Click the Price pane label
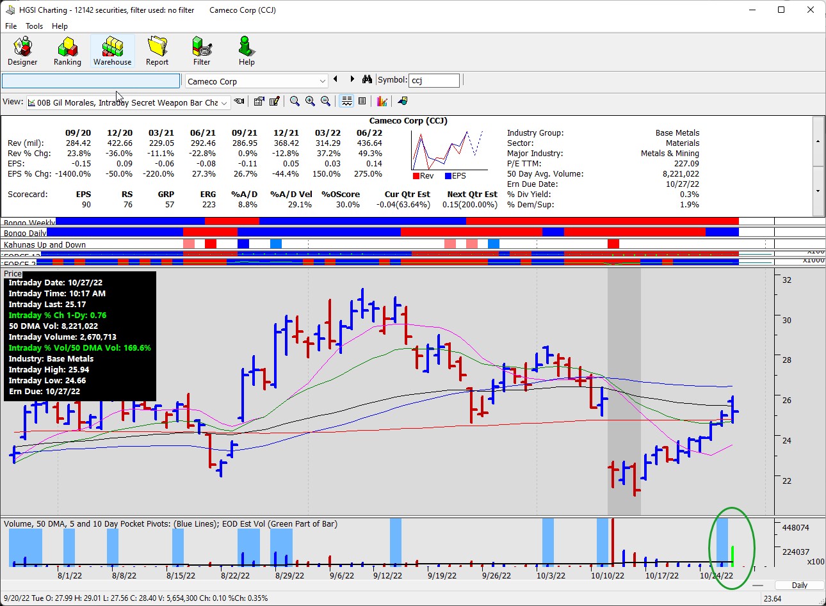 [x=13, y=273]
